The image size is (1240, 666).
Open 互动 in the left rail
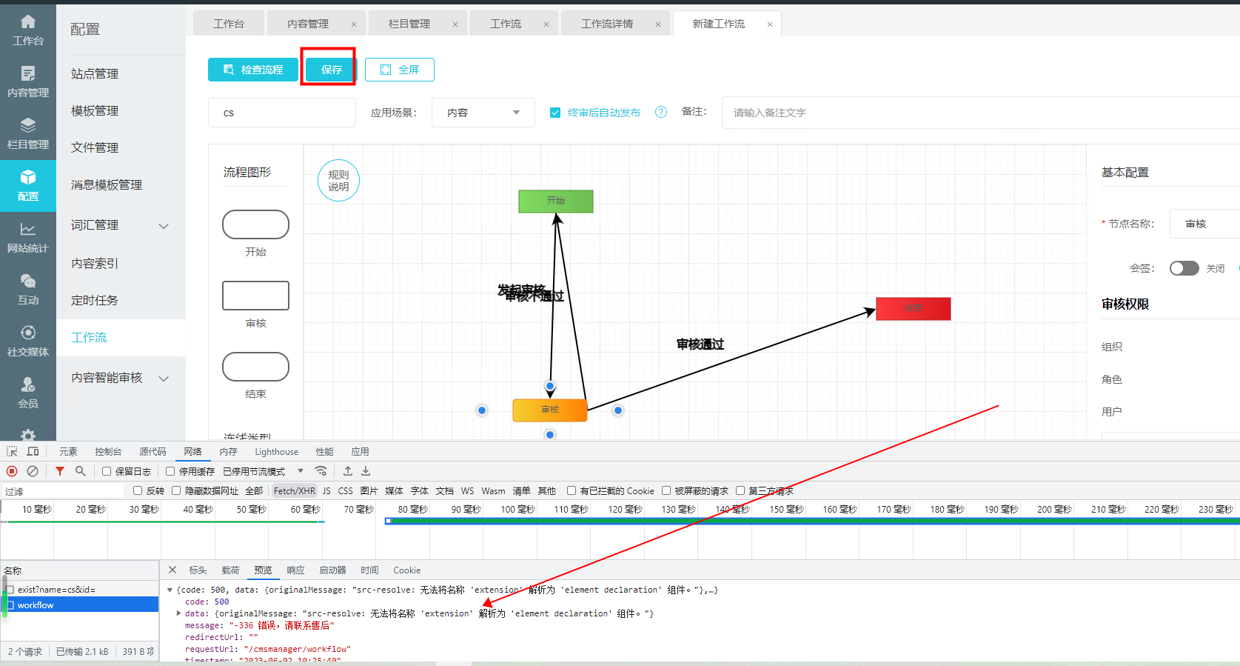(x=28, y=289)
